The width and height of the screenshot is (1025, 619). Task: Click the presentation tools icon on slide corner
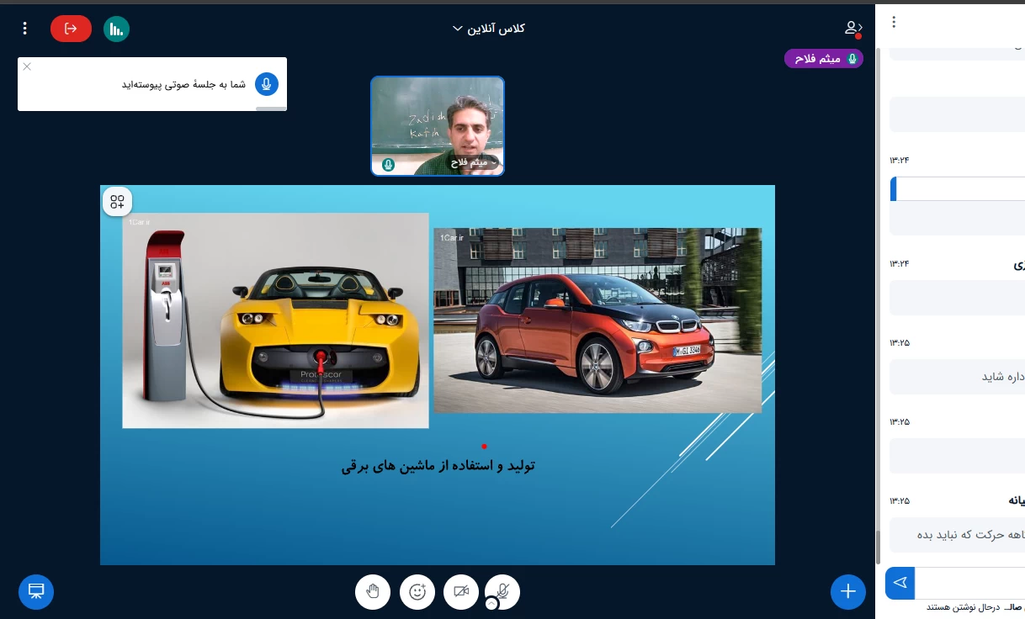pyautogui.click(x=117, y=202)
